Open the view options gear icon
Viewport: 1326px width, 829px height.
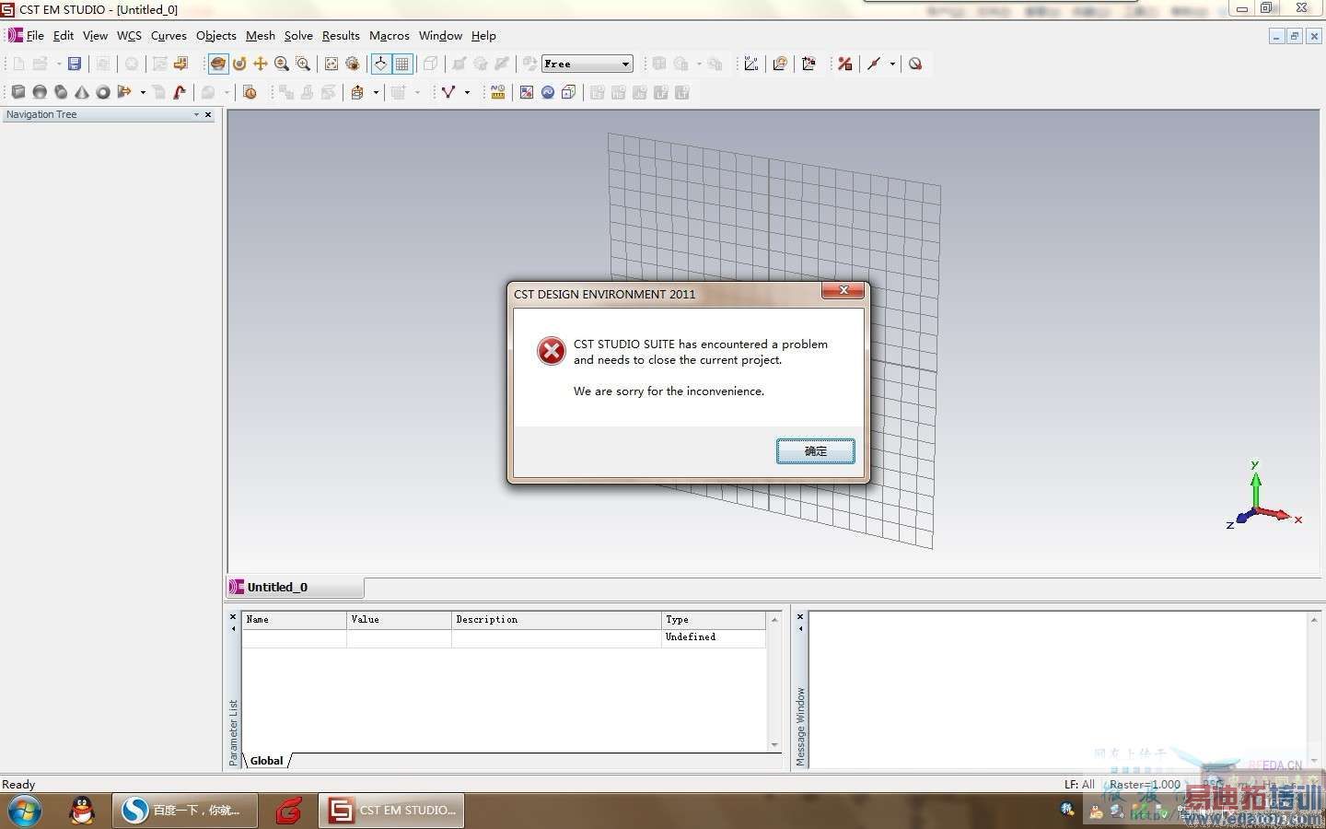pyautogui.click(x=353, y=64)
